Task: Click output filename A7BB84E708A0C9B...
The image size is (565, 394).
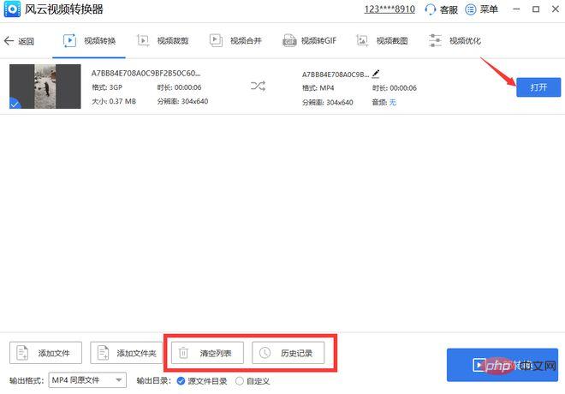Action: [x=336, y=75]
